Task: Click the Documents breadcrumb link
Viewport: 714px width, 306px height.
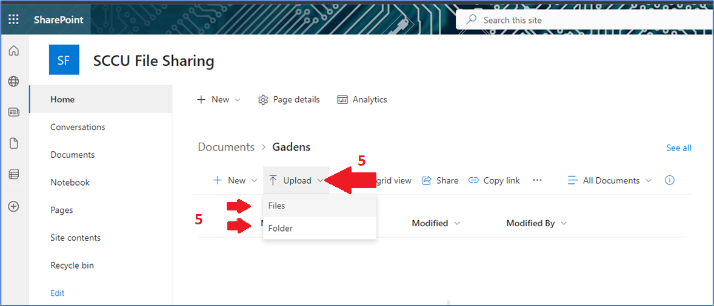Action: point(226,147)
